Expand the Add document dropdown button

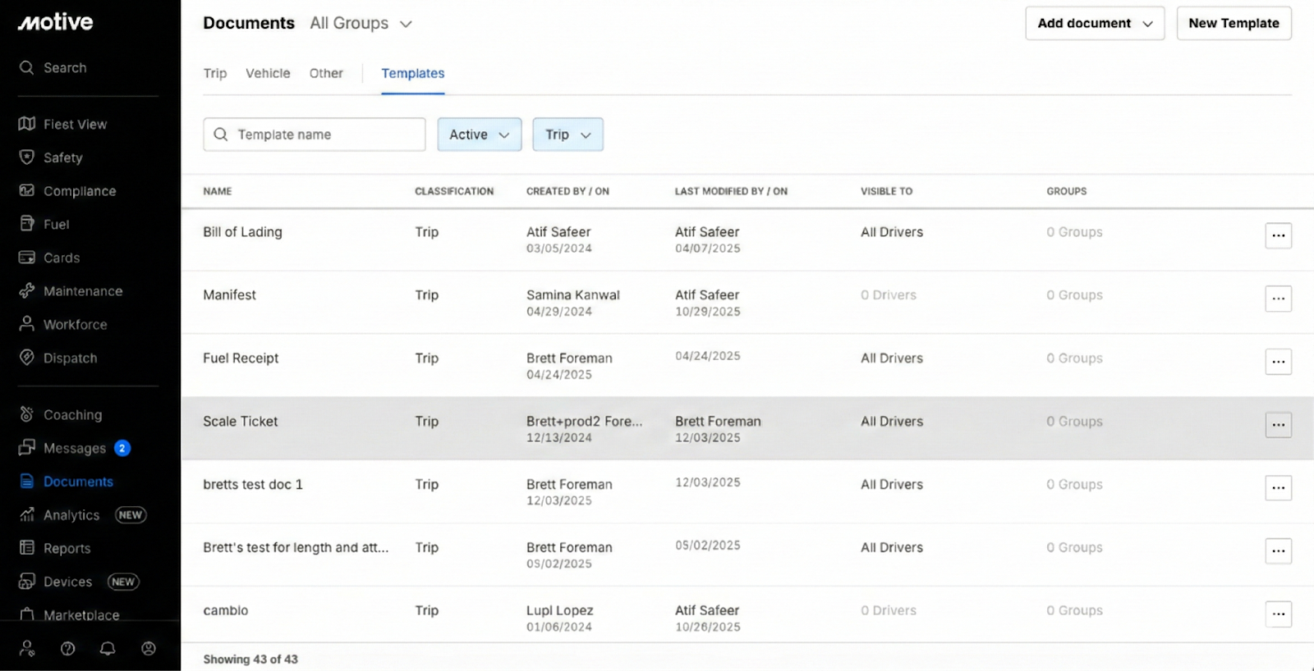pyautogui.click(x=1094, y=24)
